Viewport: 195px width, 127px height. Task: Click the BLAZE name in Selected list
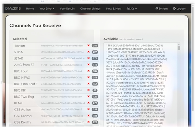19,103
